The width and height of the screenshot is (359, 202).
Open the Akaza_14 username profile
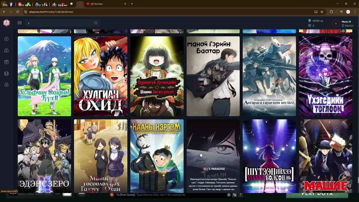click(346, 22)
